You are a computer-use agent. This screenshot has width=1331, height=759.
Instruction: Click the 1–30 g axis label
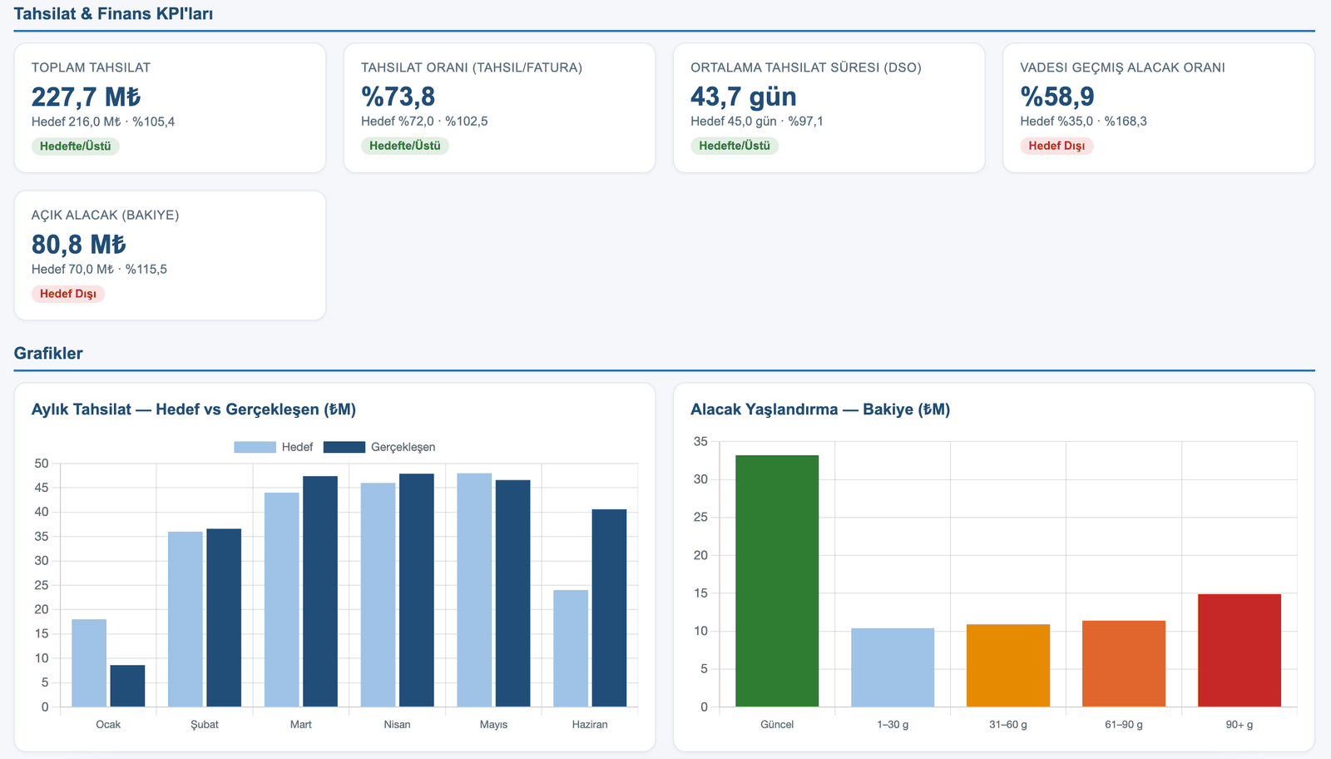[893, 725]
